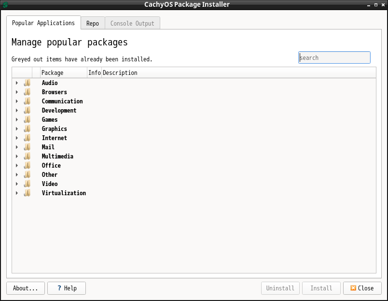Focus the search input field
The image size is (388, 301).
click(x=334, y=58)
